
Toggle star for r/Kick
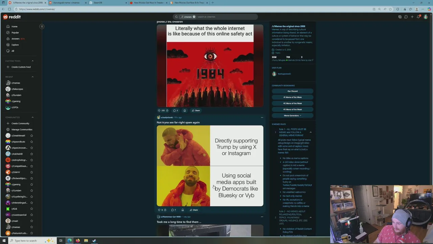31,209
